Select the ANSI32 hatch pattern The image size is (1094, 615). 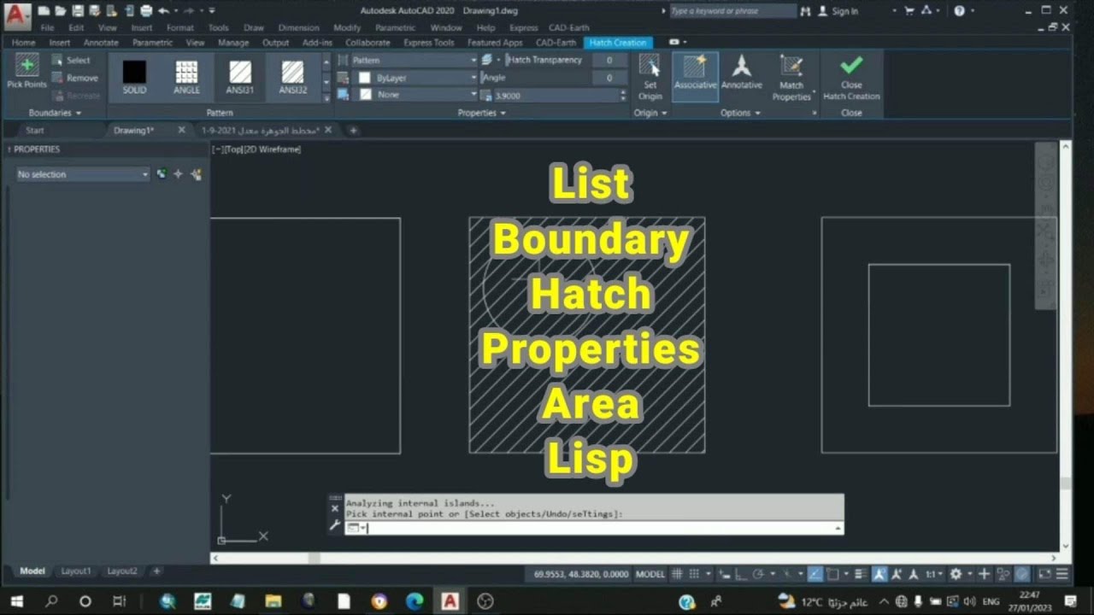click(292, 76)
